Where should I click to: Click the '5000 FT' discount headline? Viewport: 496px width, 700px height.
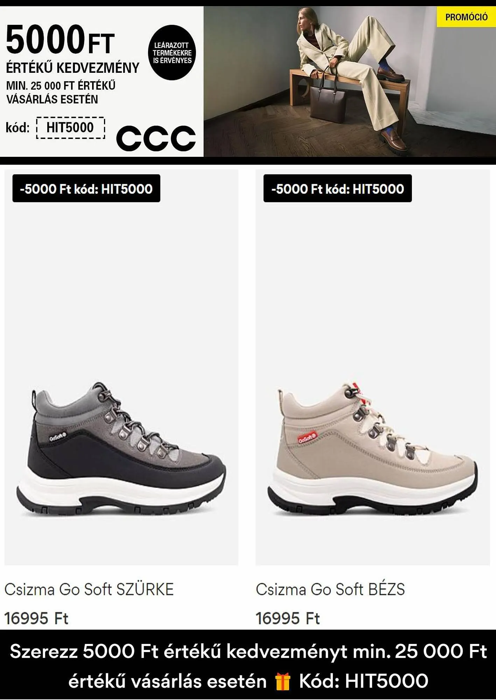60,39
